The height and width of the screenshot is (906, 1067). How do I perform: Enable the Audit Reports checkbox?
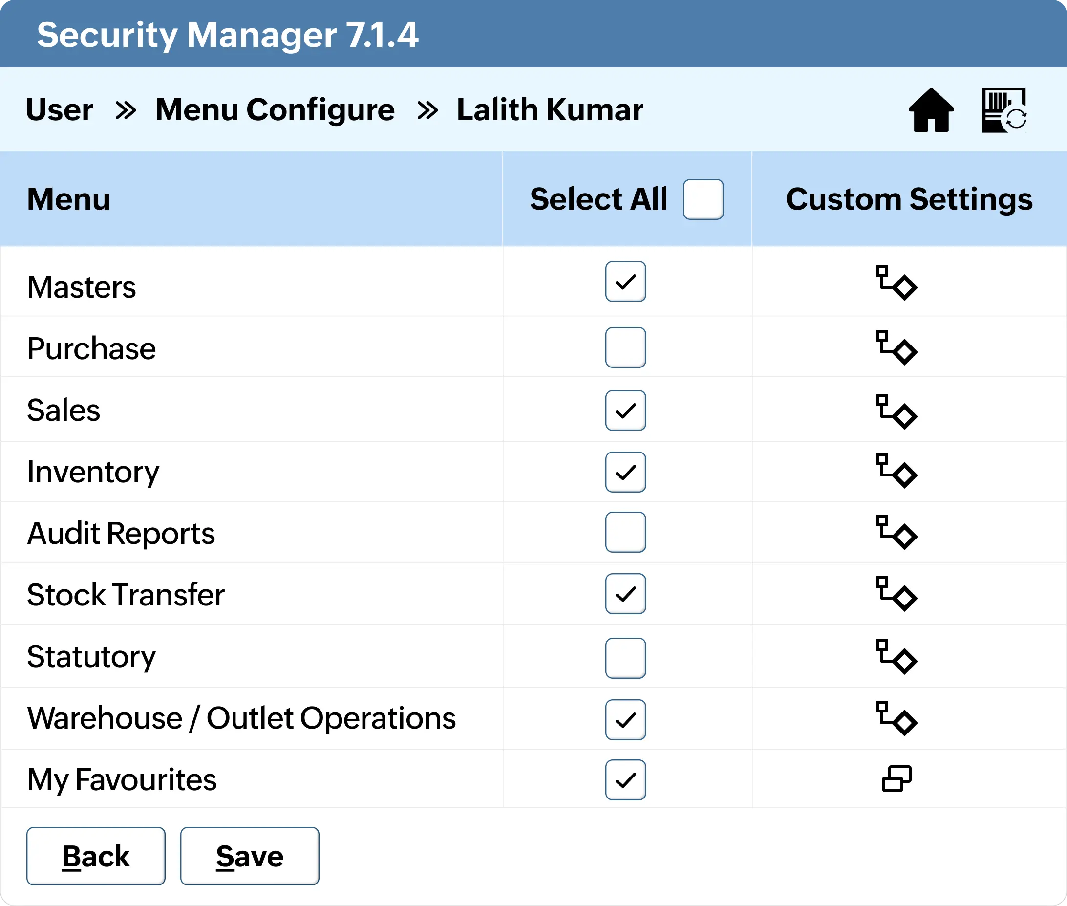(625, 533)
